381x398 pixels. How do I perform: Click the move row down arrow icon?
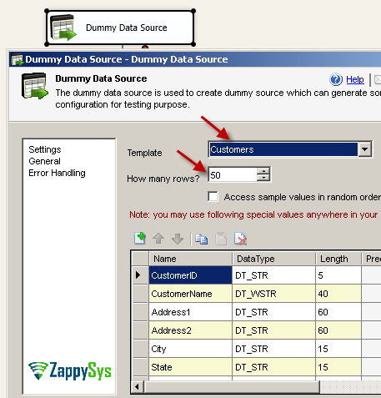click(x=178, y=239)
